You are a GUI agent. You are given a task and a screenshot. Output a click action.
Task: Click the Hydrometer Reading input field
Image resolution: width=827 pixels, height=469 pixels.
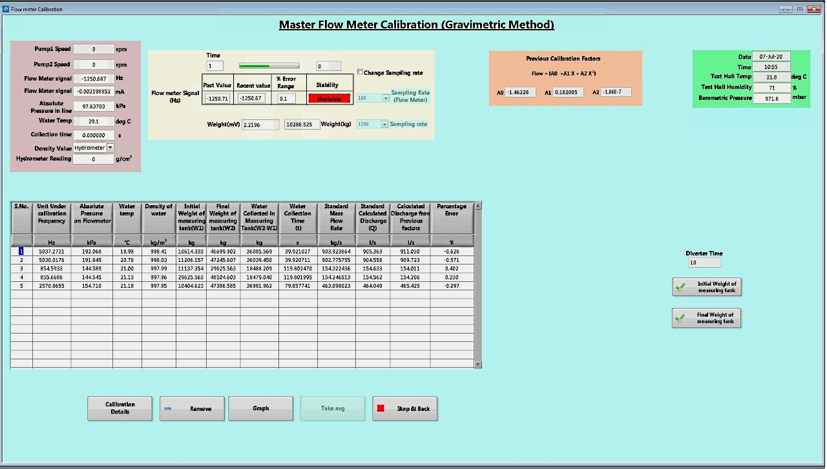tap(94, 158)
